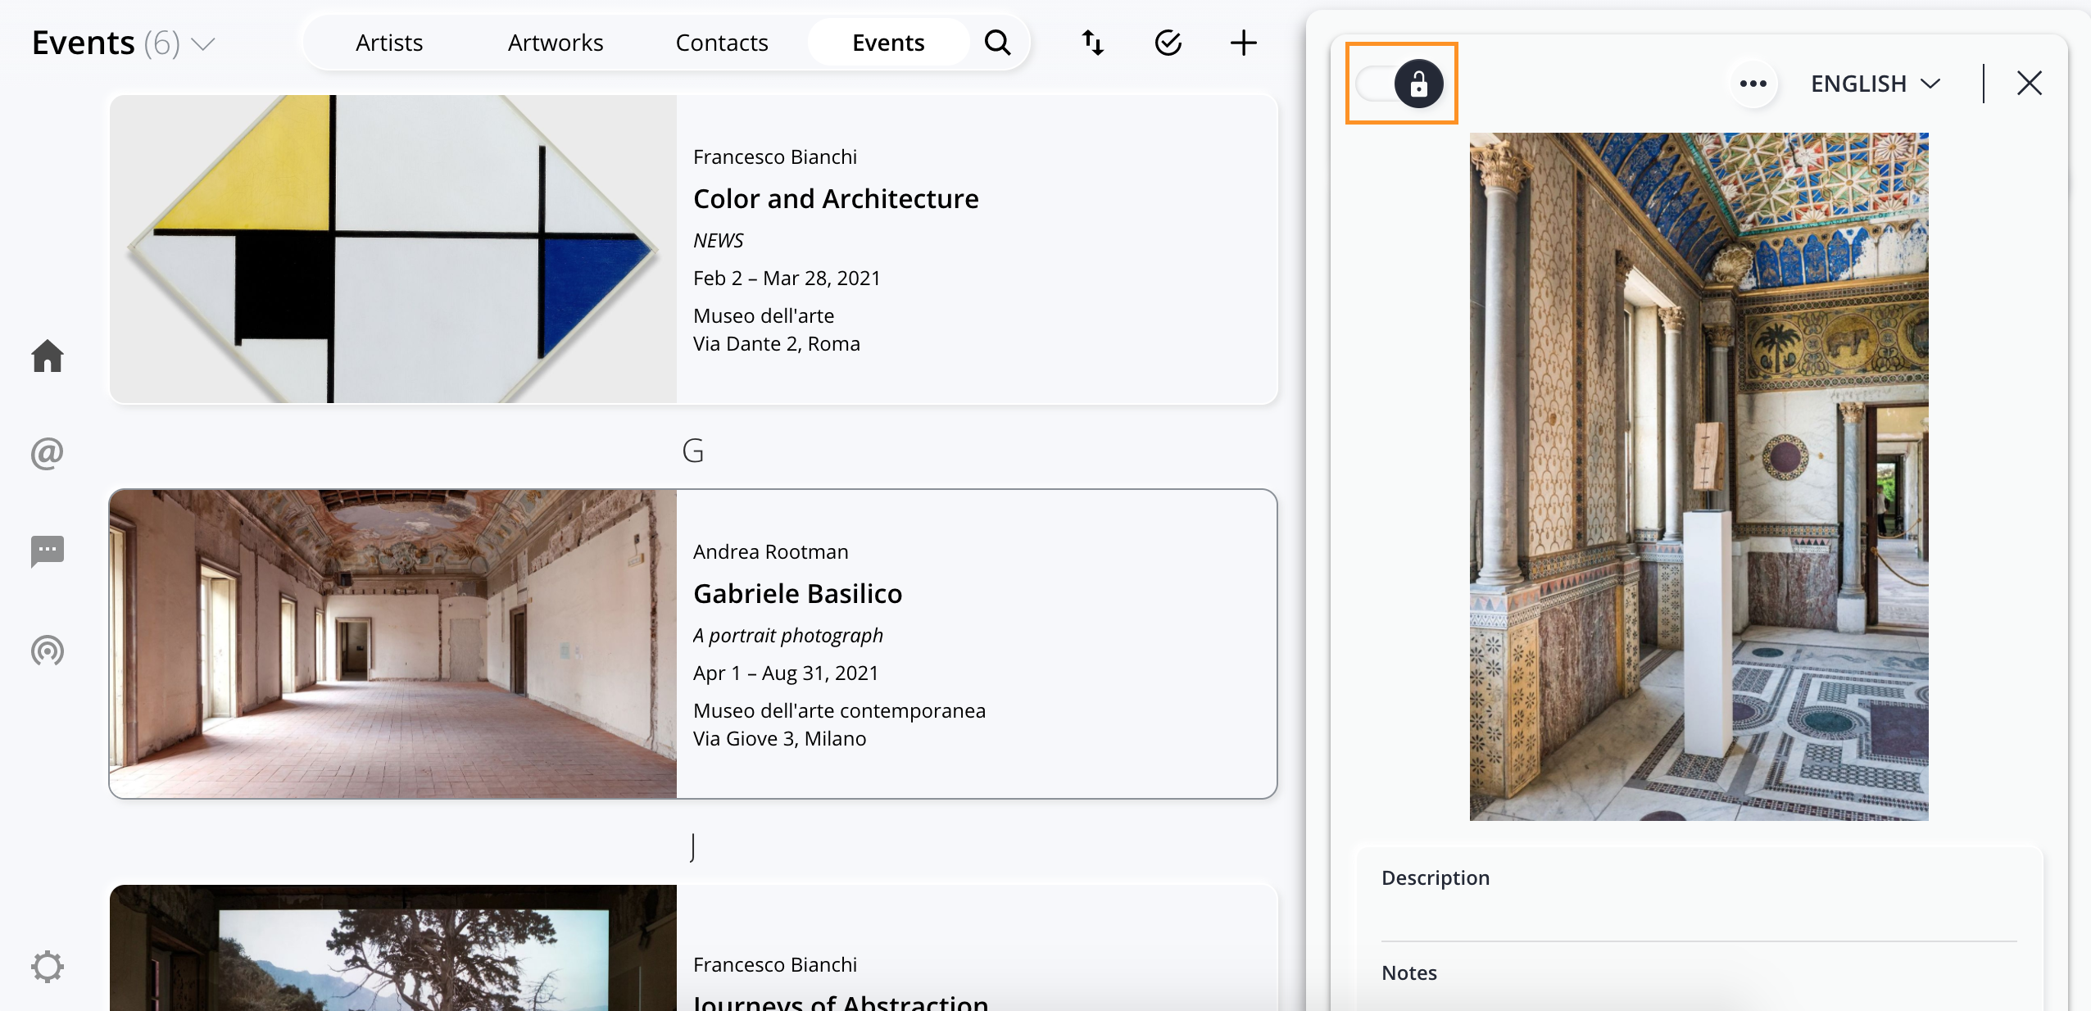Click Francesco Bianchi on Color and Architecture card
2091x1011 pixels.
[775, 156]
